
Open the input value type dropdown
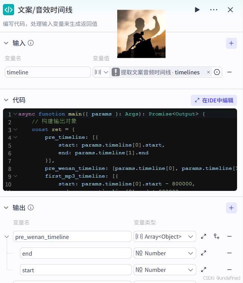point(101,72)
